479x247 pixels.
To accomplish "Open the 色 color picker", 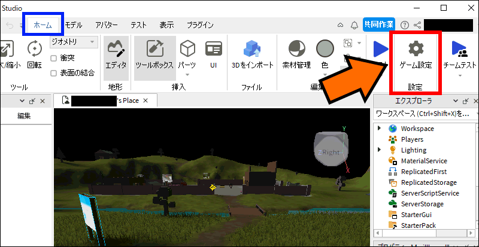I will [325, 54].
